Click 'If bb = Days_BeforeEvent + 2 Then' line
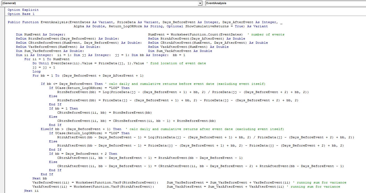 [83, 154]
